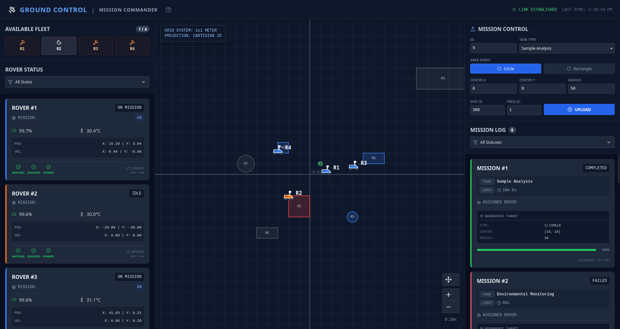Click the Upload mission button
Screen dimensions: 620x329
(x=579, y=109)
